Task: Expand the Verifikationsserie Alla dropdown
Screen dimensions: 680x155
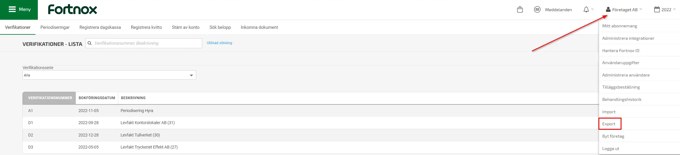Action: [109, 75]
